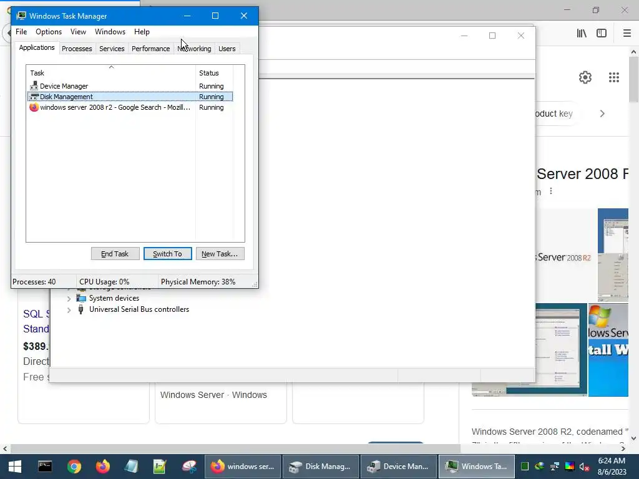Click the horizontal scrollbar right arrow
639x479 pixels.
(623, 448)
